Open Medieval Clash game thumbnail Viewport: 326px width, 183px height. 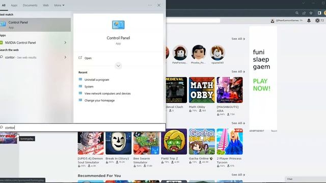176,90
